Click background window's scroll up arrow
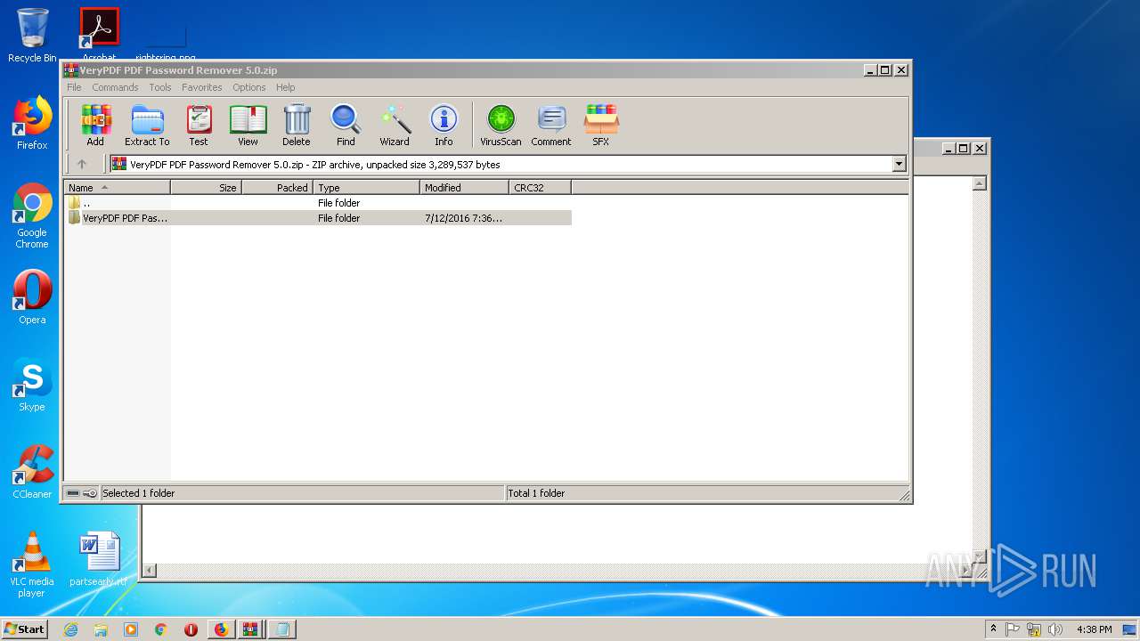Screen dimensions: 1140x641 pyautogui.click(x=979, y=183)
